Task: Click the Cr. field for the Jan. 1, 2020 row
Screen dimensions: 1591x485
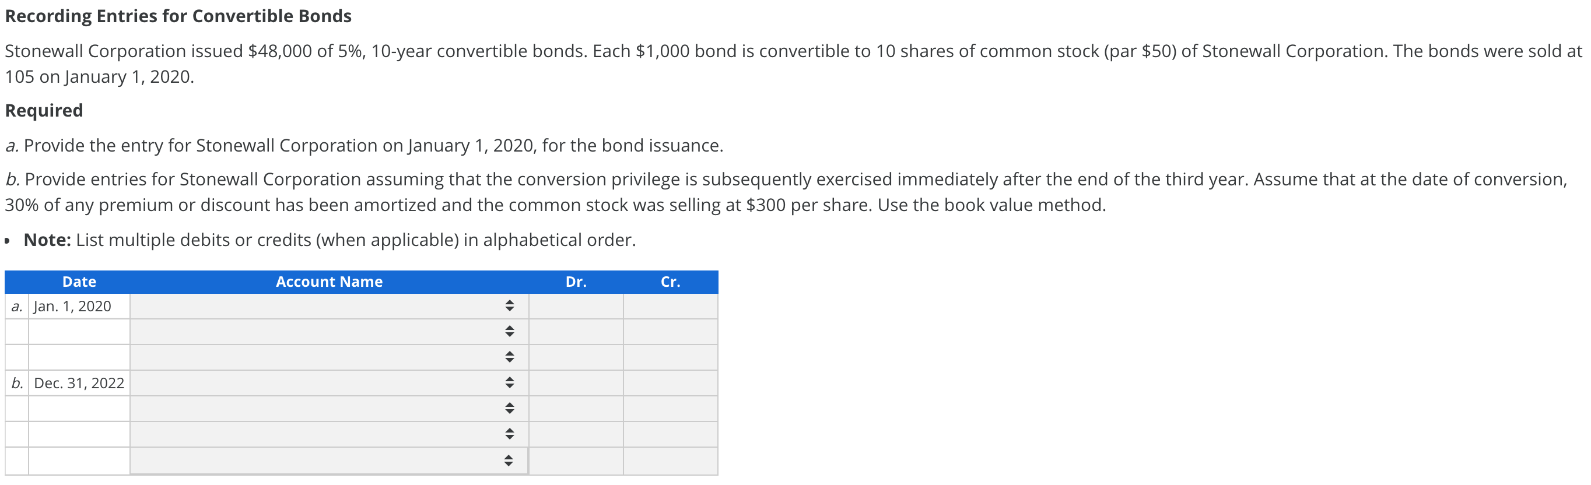Action: click(x=671, y=305)
